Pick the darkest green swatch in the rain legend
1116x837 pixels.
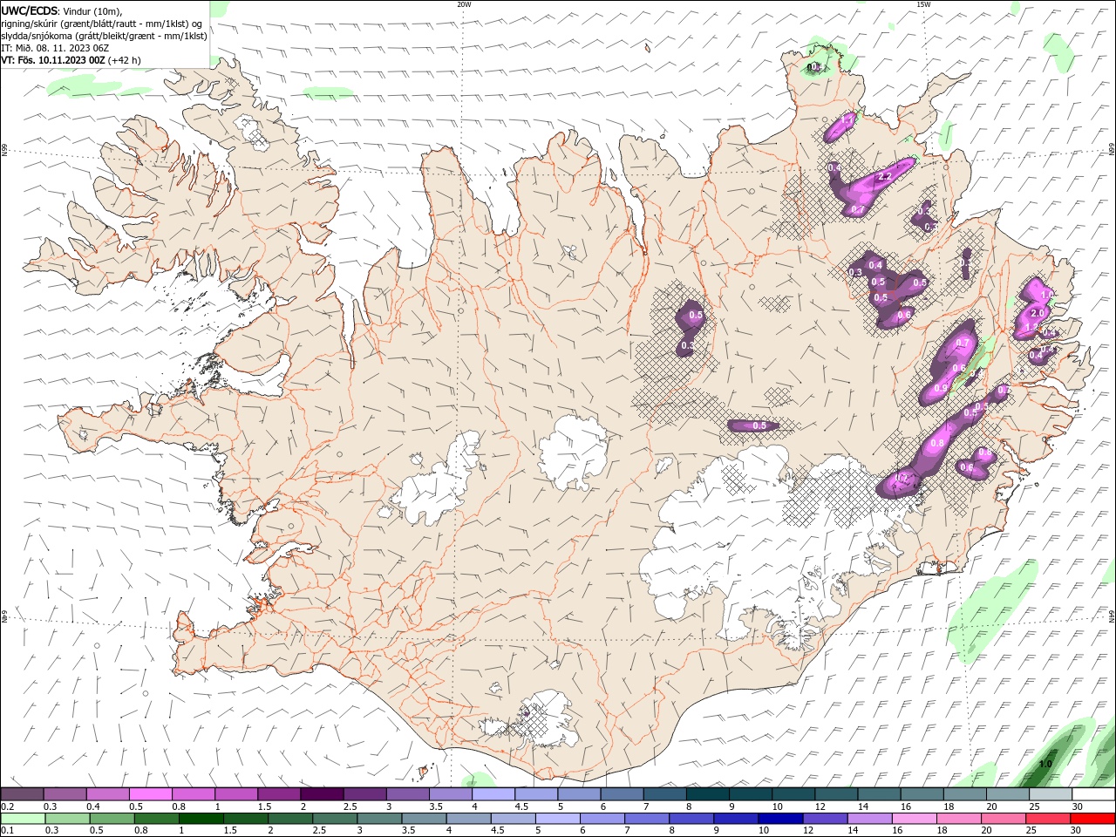coord(201,819)
